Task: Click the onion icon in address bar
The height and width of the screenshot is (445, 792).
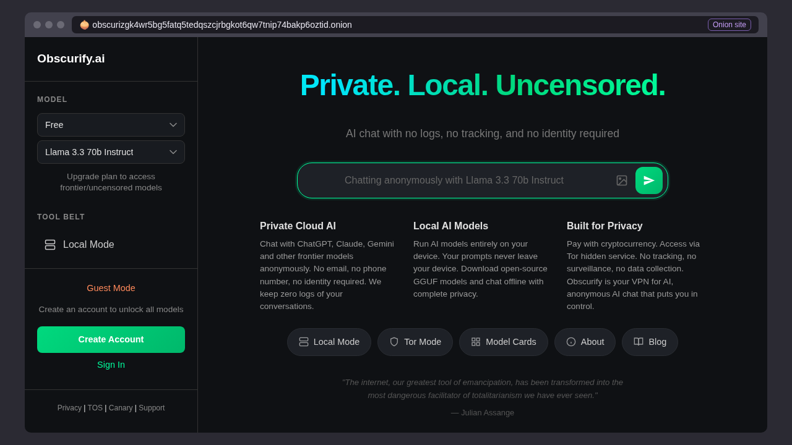Action: [84, 25]
